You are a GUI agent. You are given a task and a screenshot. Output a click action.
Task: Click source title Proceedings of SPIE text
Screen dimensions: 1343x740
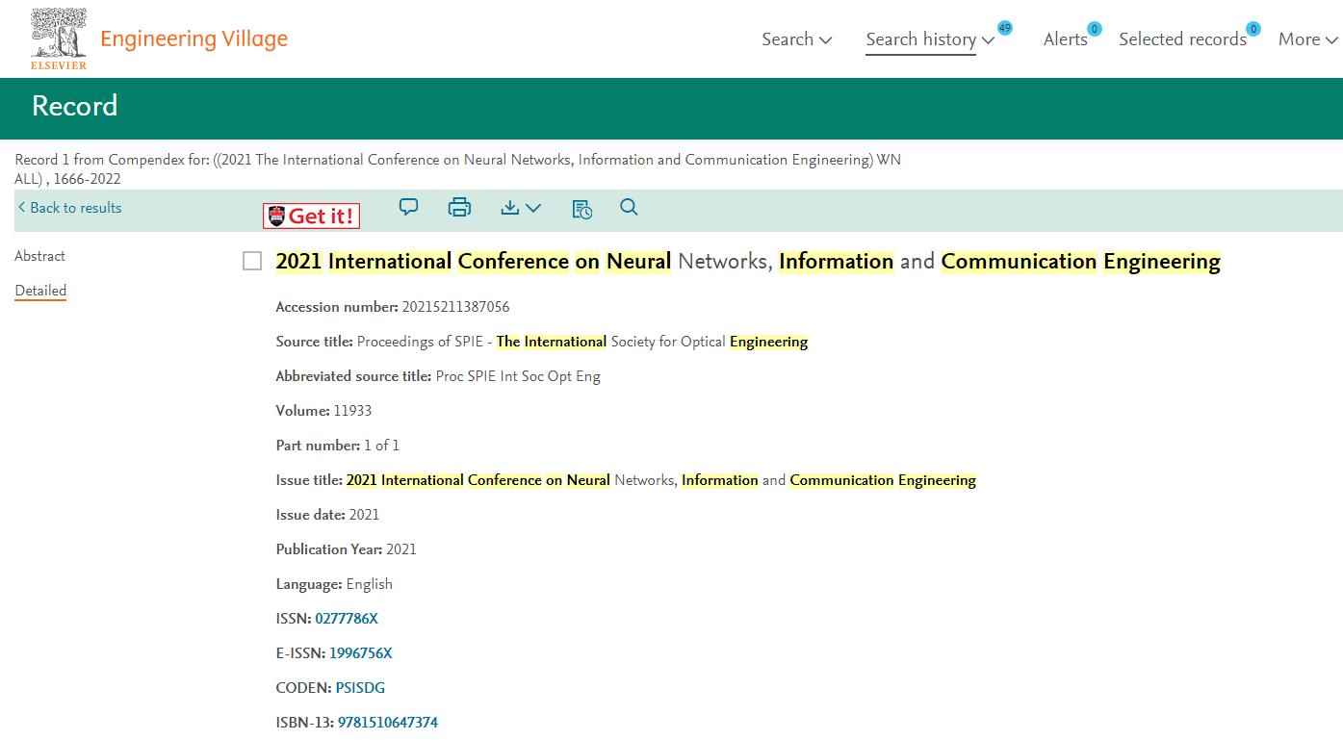(x=582, y=342)
